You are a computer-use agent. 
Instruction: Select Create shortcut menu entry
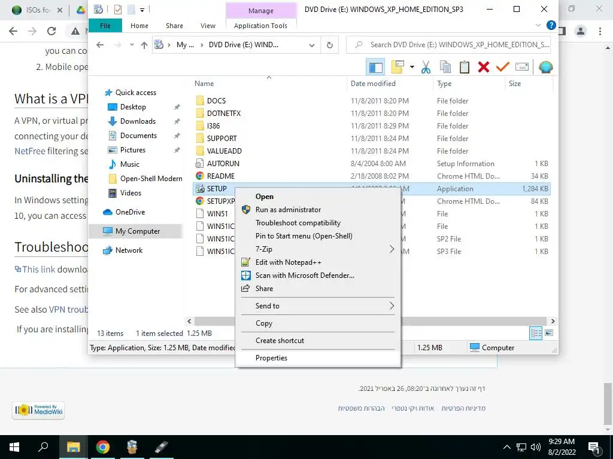coord(318,340)
